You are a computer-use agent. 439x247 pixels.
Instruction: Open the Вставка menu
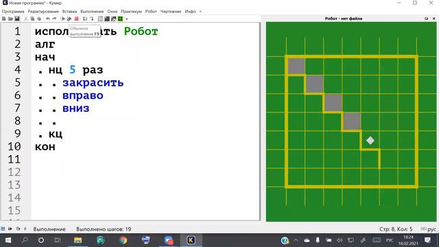pos(69,12)
